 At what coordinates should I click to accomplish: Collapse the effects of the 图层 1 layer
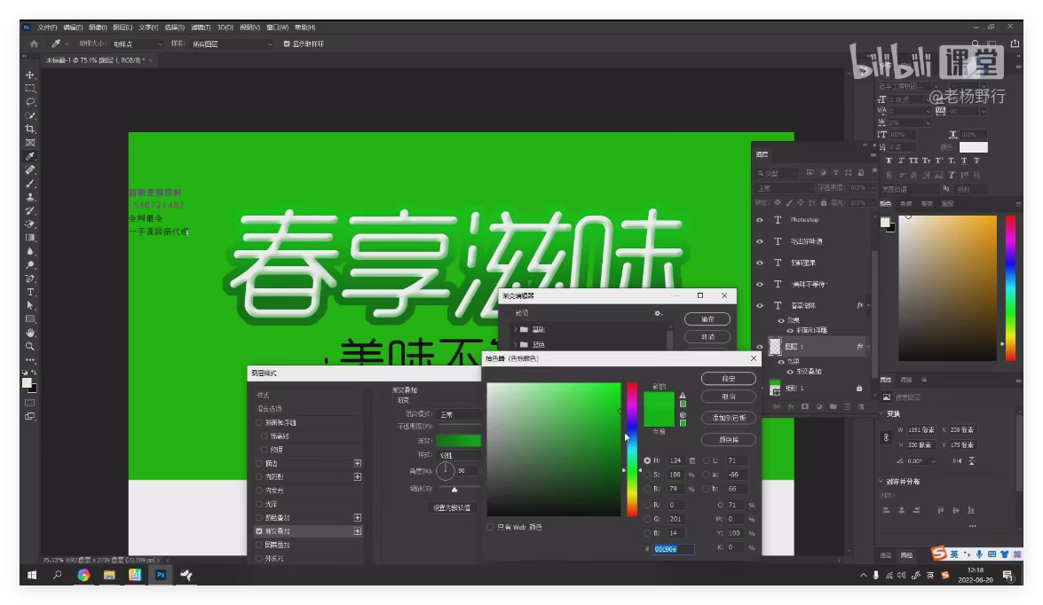click(x=868, y=346)
